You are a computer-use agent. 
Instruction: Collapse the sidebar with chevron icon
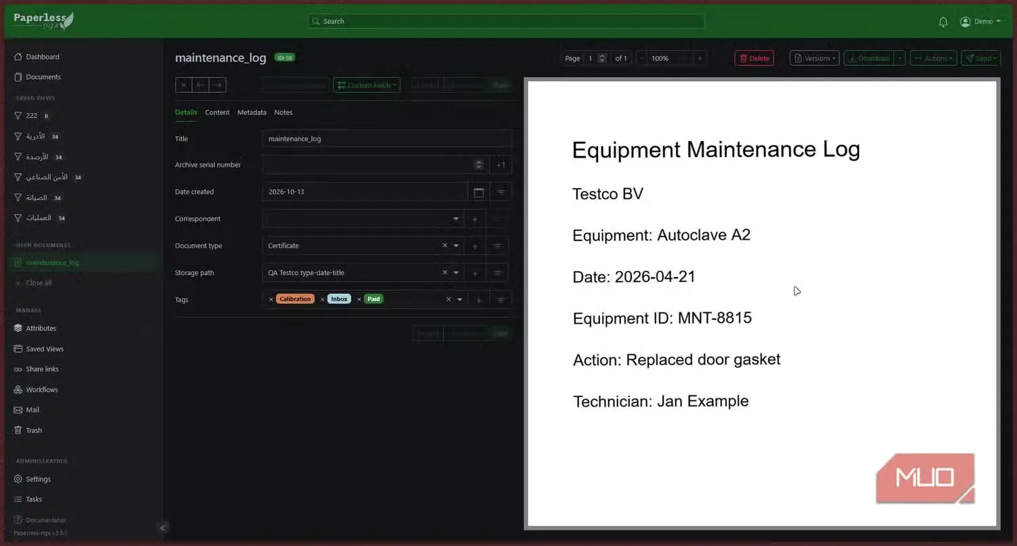[163, 528]
